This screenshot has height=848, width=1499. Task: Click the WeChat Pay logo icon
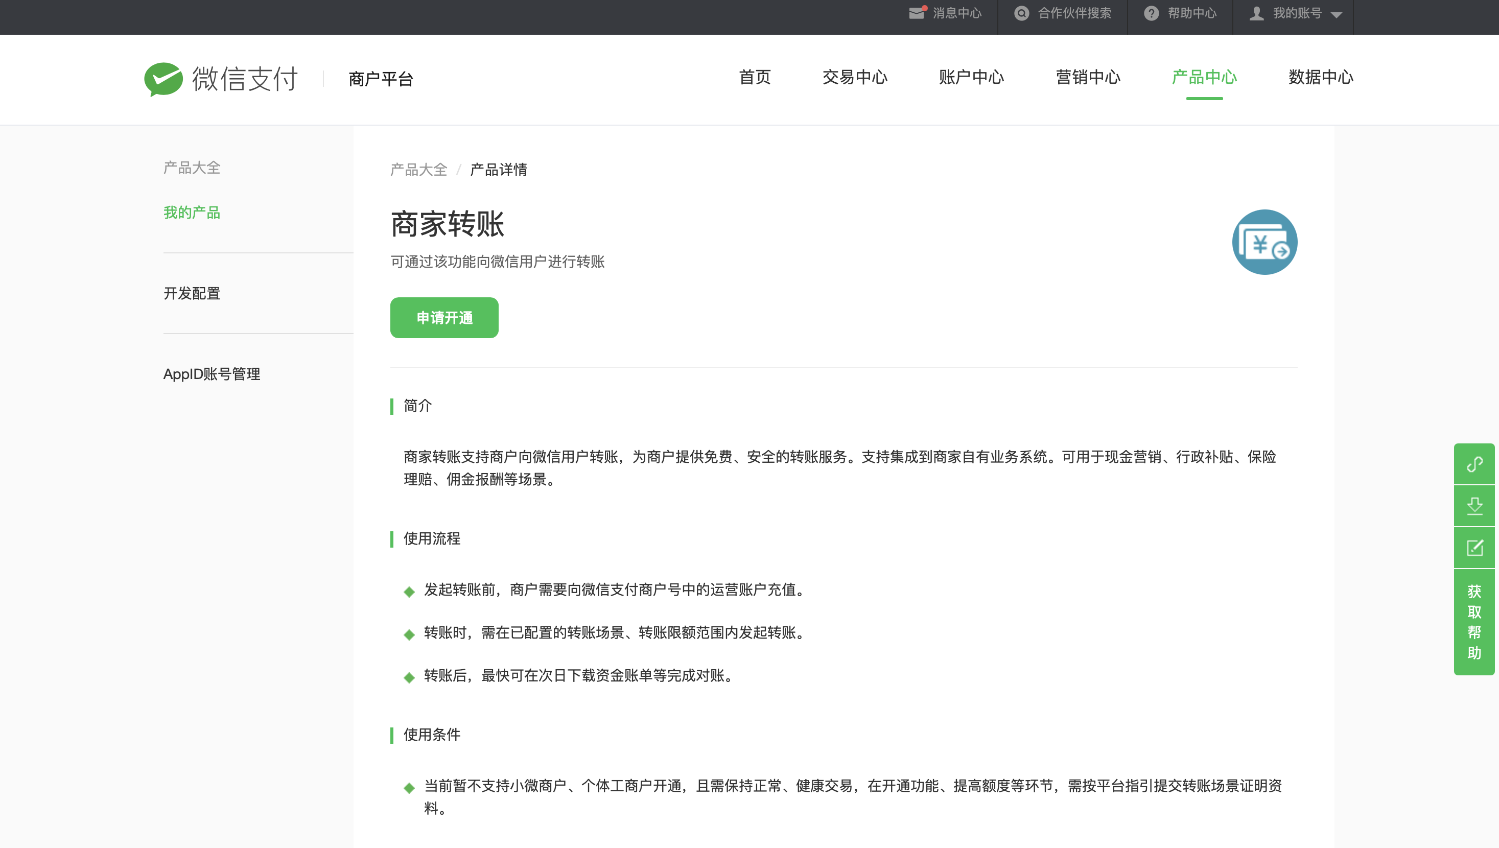[x=163, y=79]
